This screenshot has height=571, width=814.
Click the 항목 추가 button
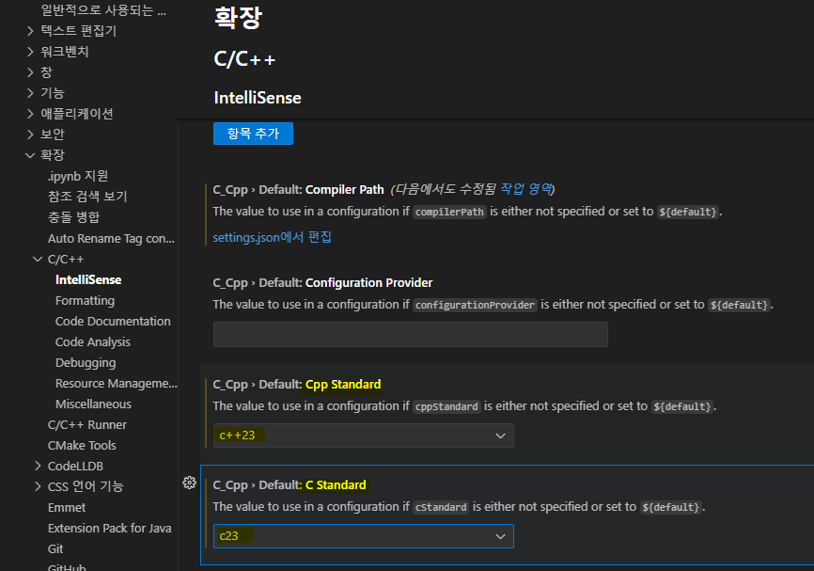coord(254,134)
